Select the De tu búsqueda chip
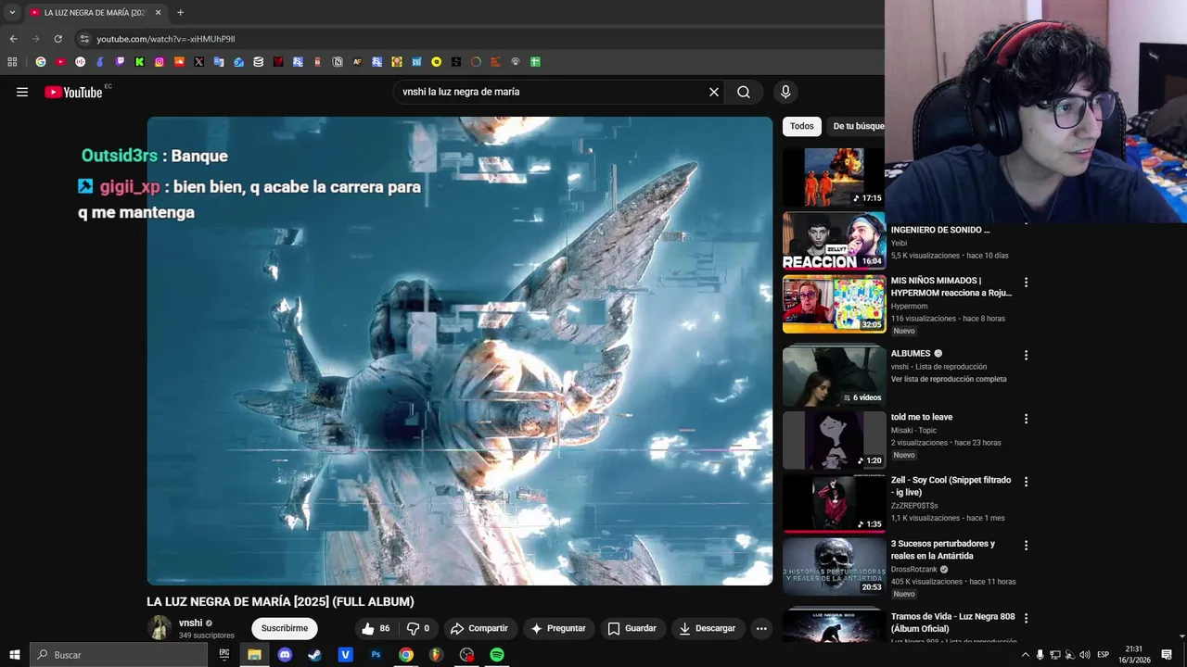Image resolution: width=1187 pixels, height=667 pixels. pyautogui.click(x=857, y=126)
